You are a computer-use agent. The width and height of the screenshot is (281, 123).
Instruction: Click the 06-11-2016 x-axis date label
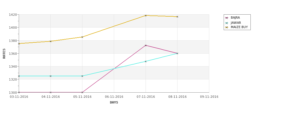[x=114, y=97]
